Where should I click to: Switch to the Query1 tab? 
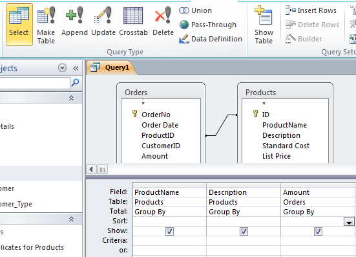click(x=112, y=67)
